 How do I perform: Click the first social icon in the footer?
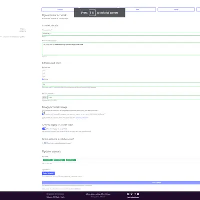pos(128,194)
